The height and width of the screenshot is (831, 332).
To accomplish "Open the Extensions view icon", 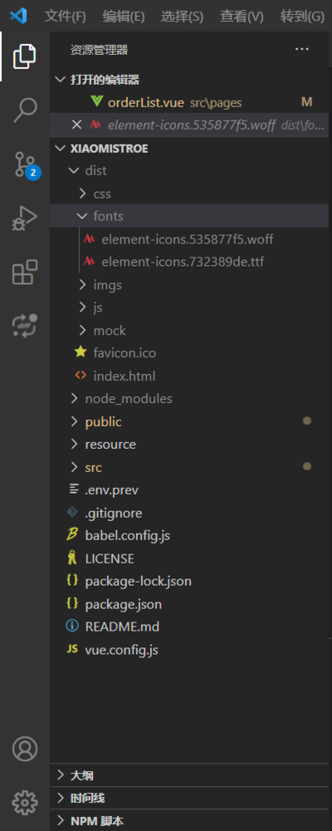I will pyautogui.click(x=24, y=273).
